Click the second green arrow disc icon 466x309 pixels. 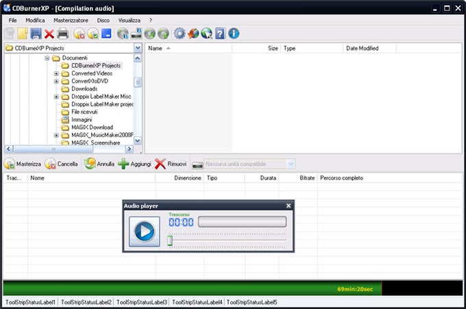163,34
